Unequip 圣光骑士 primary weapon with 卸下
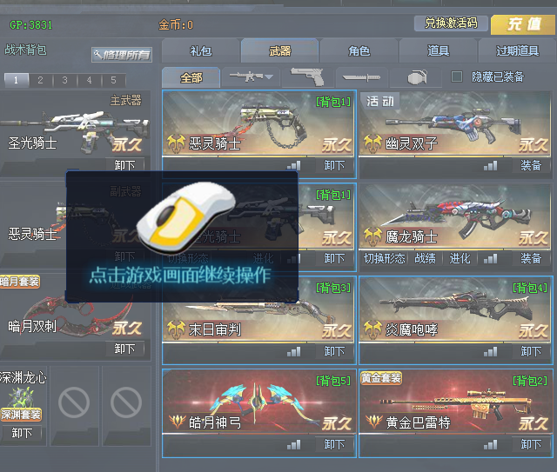This screenshot has height=472, width=557. (124, 165)
